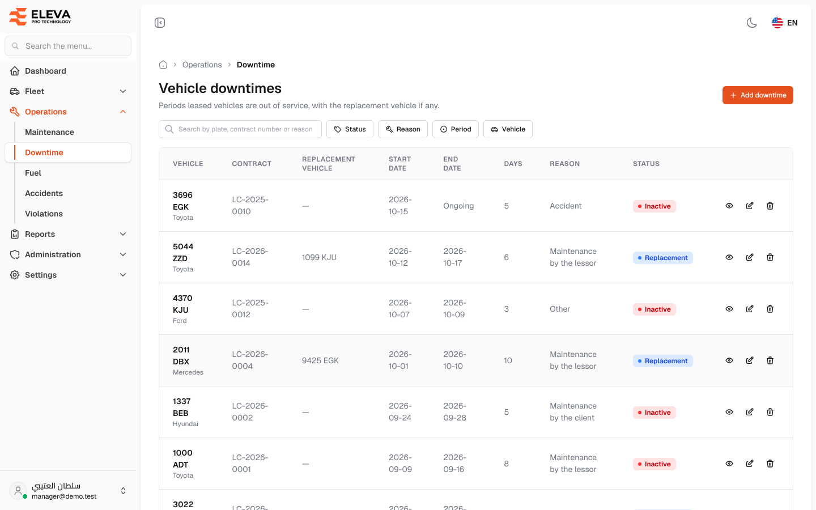Collapse the sidebar panel icon

[160, 23]
